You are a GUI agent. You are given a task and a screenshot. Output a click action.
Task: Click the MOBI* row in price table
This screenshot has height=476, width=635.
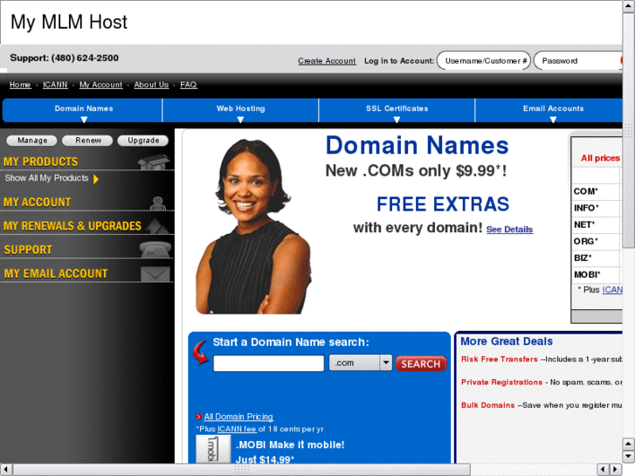coord(597,274)
